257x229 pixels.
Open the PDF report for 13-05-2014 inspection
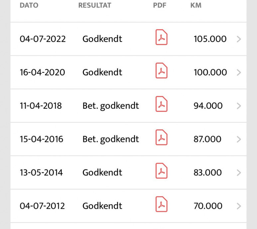tap(162, 171)
